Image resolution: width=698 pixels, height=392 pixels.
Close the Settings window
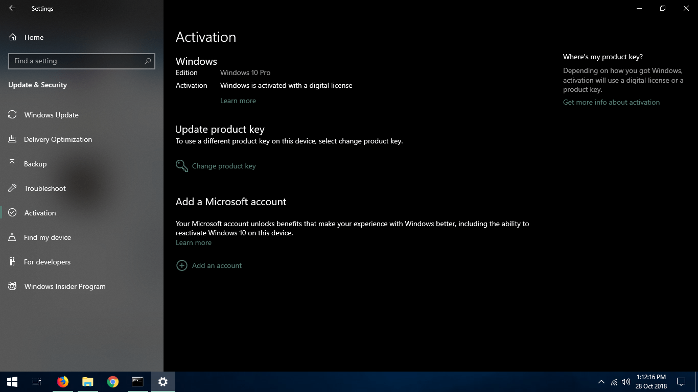(x=686, y=8)
